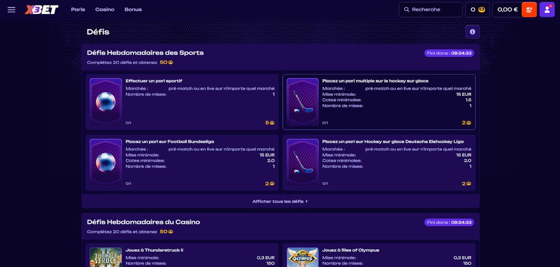
Task: Click the football card of Bundesliga challenge
Action: coord(105,162)
